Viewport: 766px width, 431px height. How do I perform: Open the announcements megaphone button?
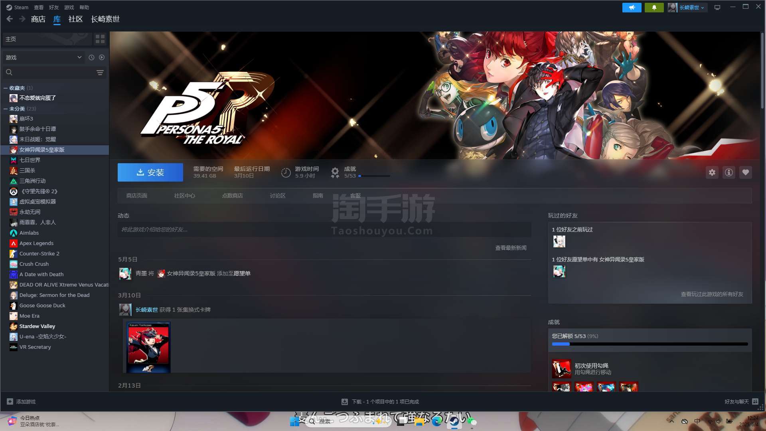point(632,8)
